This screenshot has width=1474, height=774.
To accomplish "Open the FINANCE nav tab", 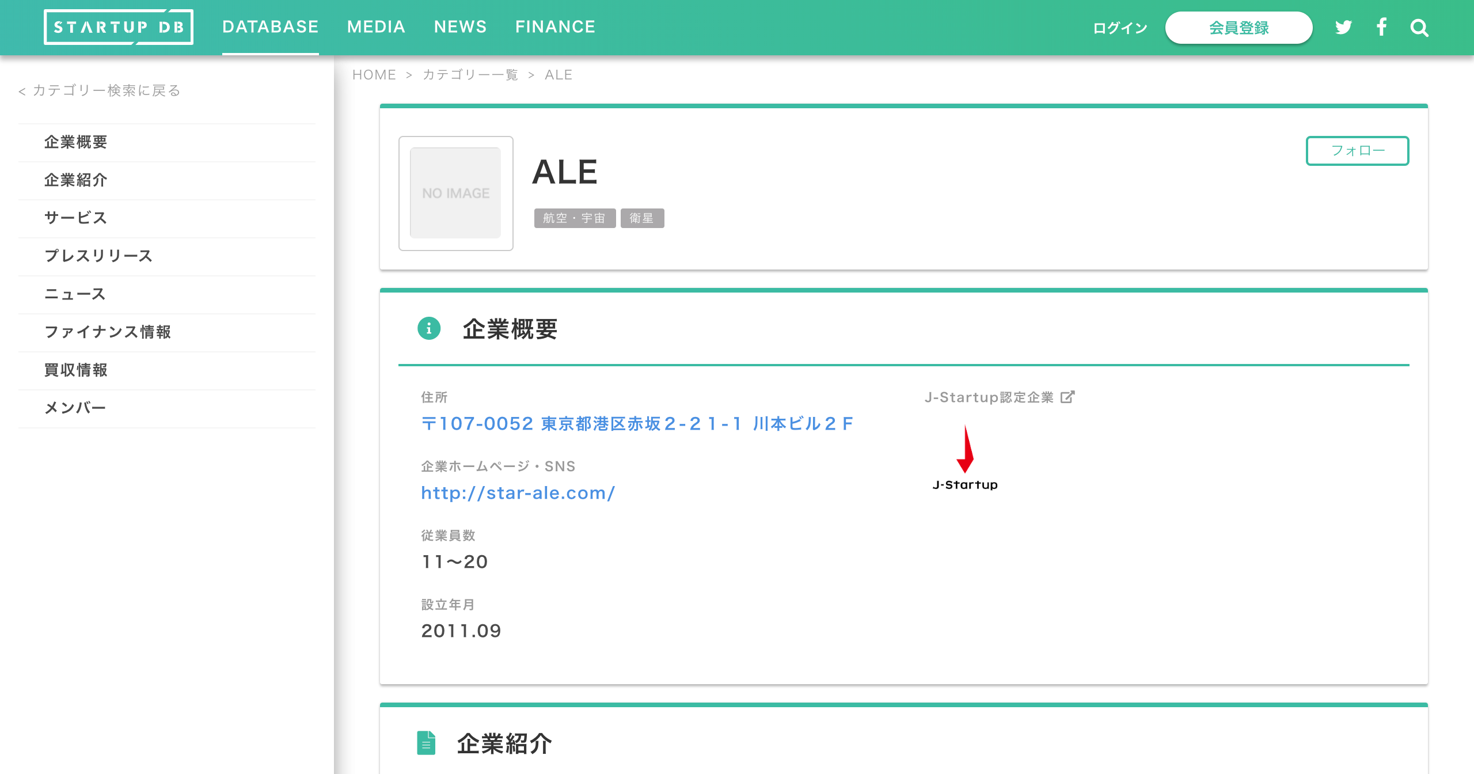I will pyautogui.click(x=555, y=27).
